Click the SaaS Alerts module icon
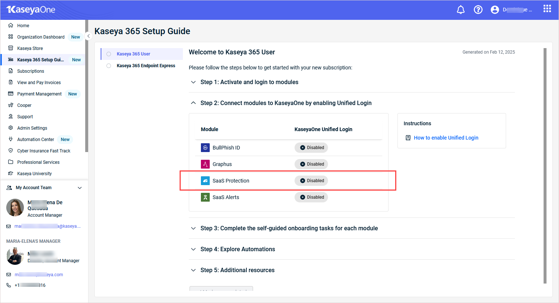 (x=205, y=197)
